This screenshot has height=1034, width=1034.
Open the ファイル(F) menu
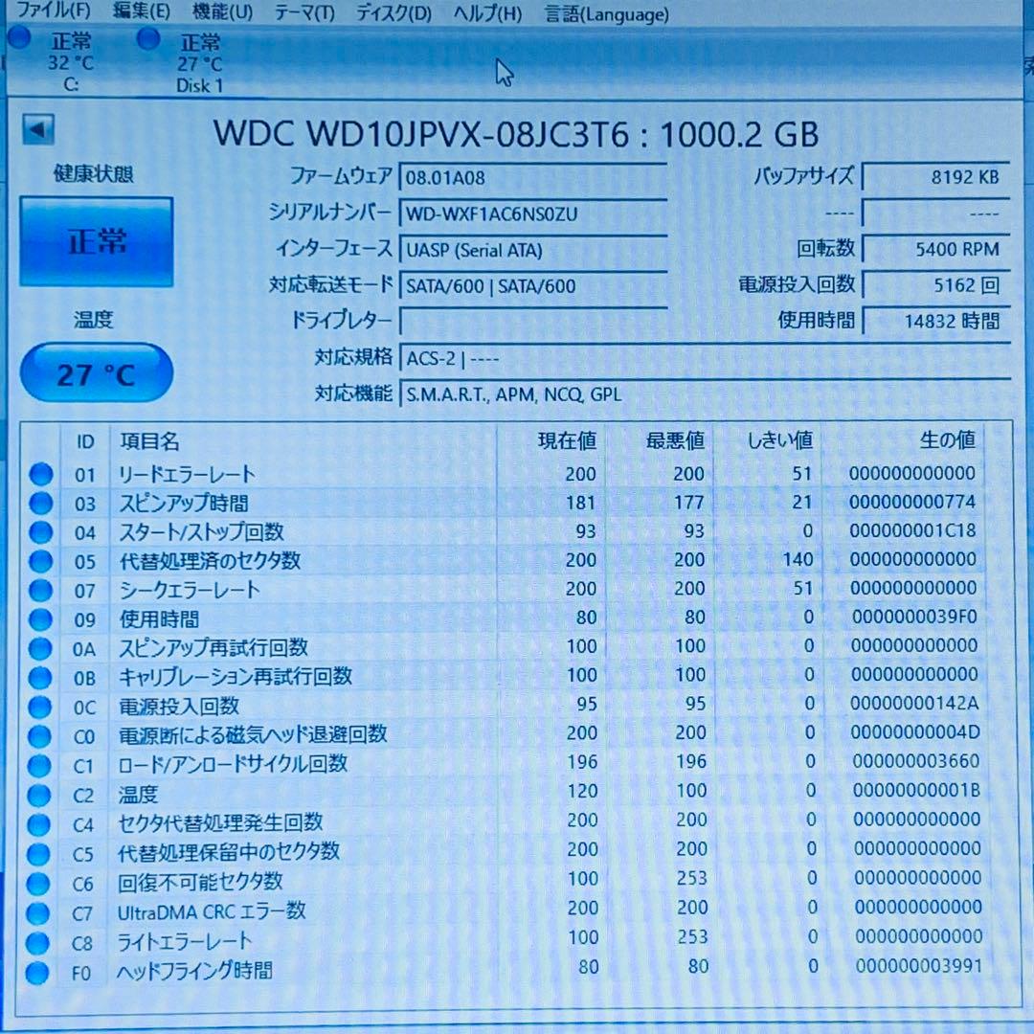53,10
